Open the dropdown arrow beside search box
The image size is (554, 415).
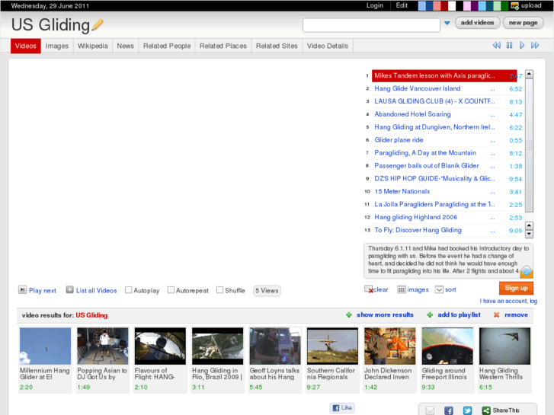447,23
